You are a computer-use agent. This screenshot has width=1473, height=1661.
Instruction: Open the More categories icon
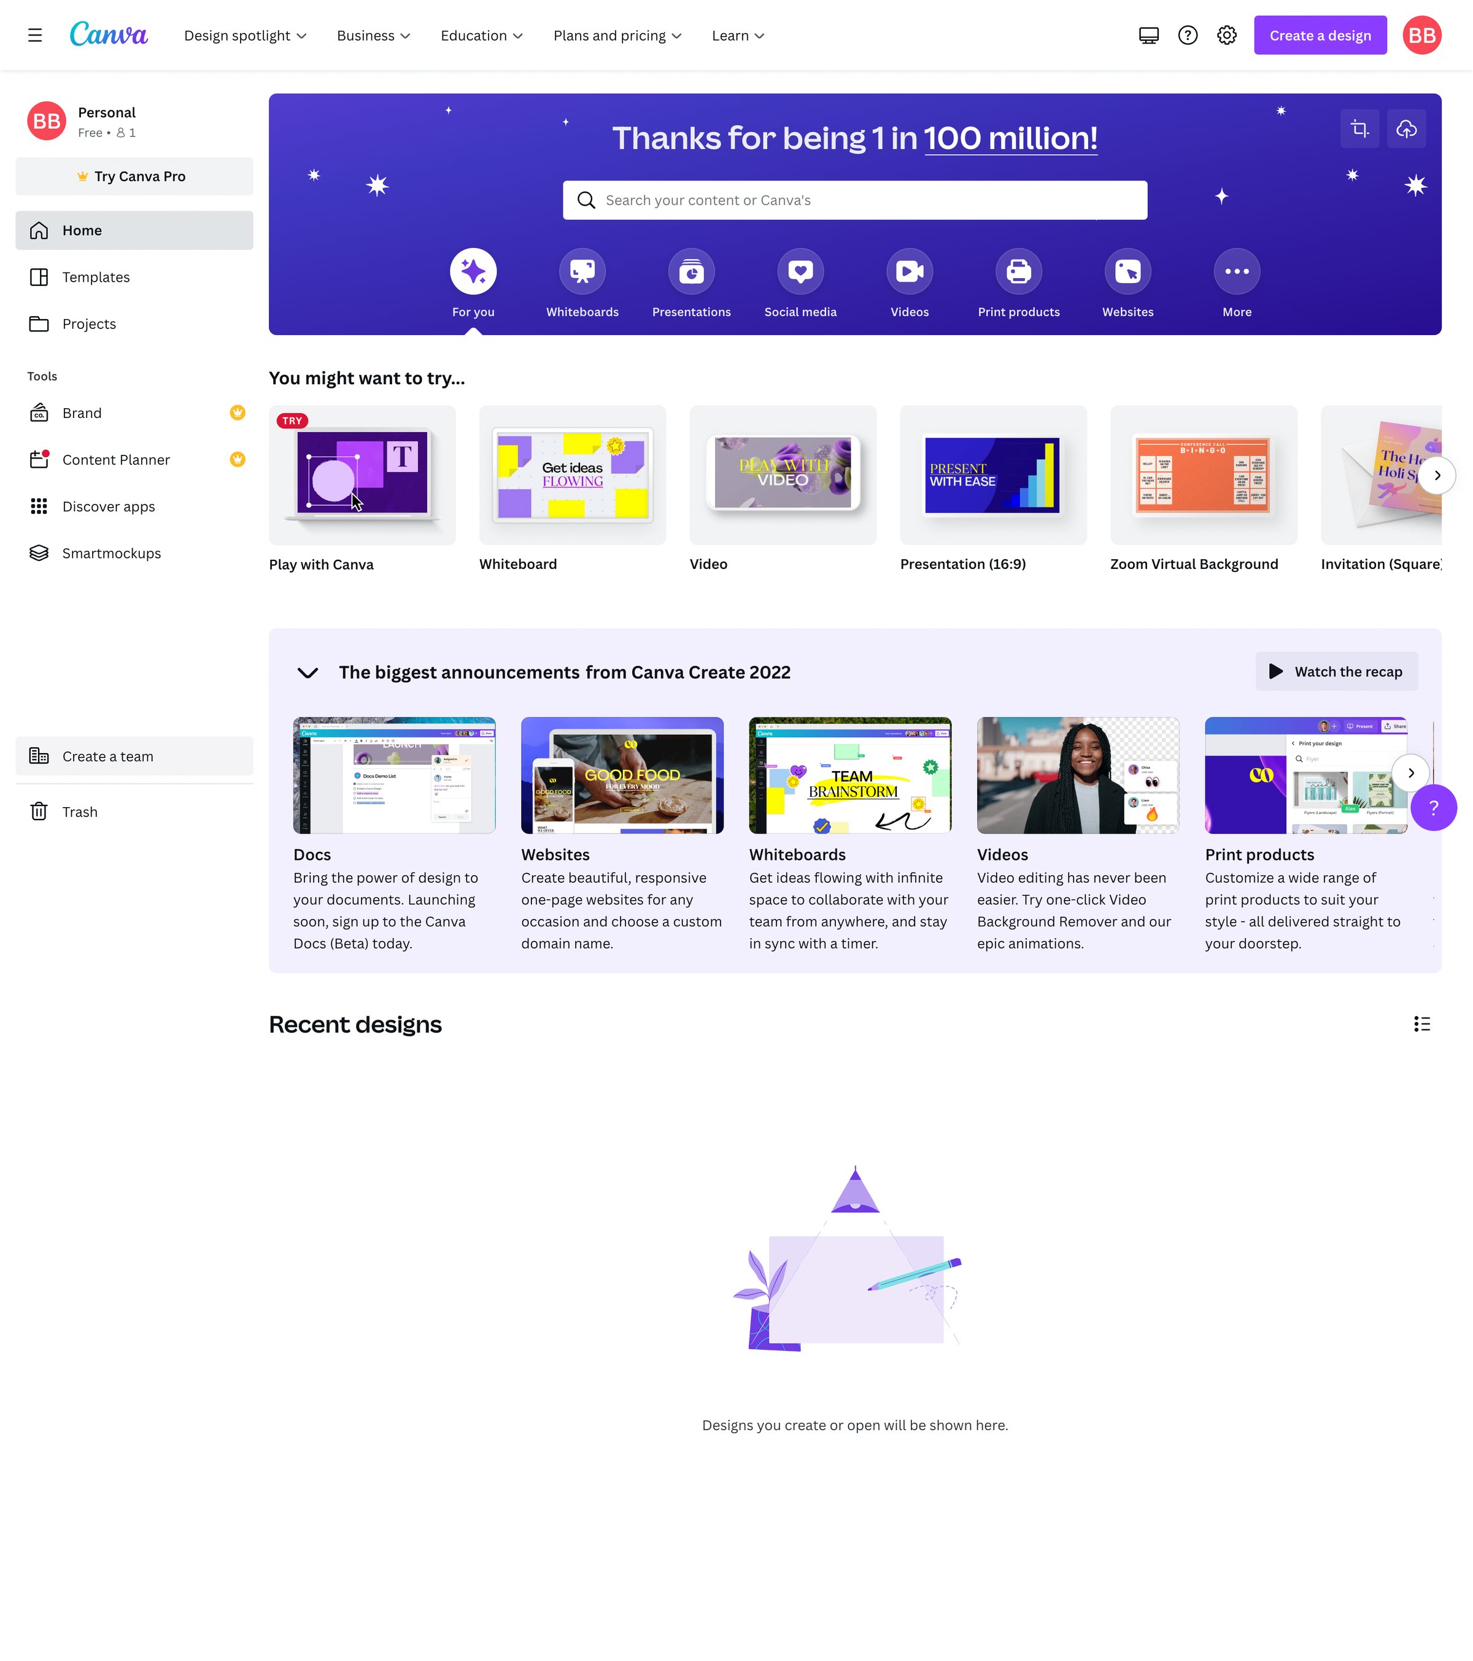pyautogui.click(x=1237, y=271)
